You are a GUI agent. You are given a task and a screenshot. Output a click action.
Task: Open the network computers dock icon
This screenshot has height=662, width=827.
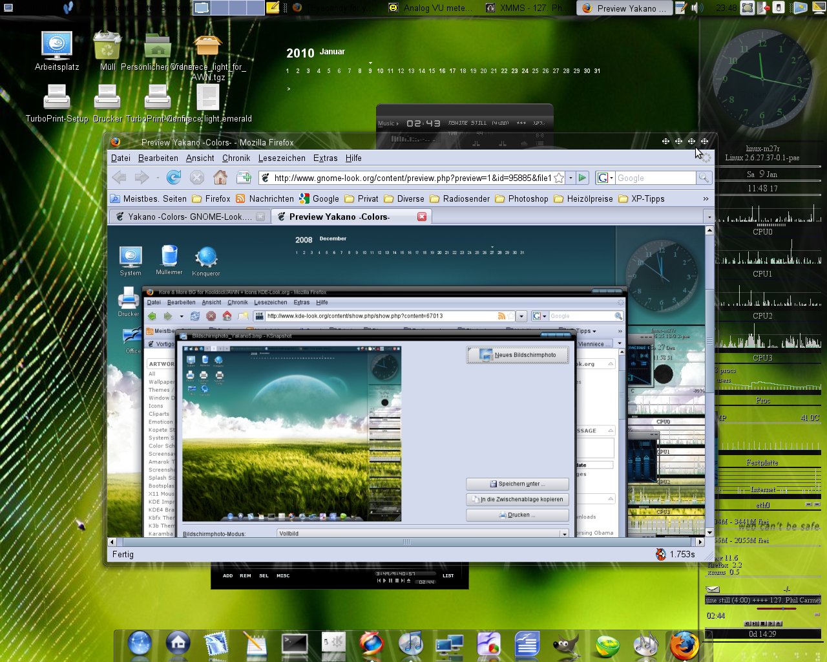(x=450, y=645)
